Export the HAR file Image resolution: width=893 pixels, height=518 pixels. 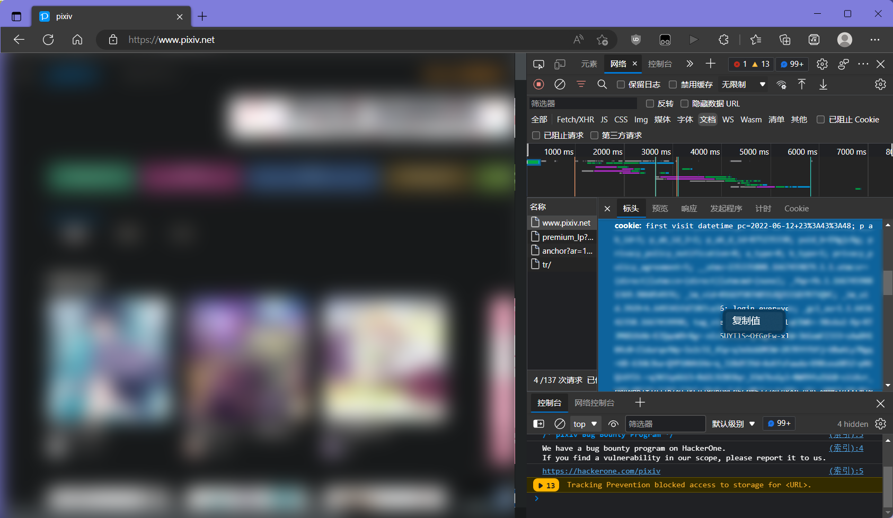(823, 84)
